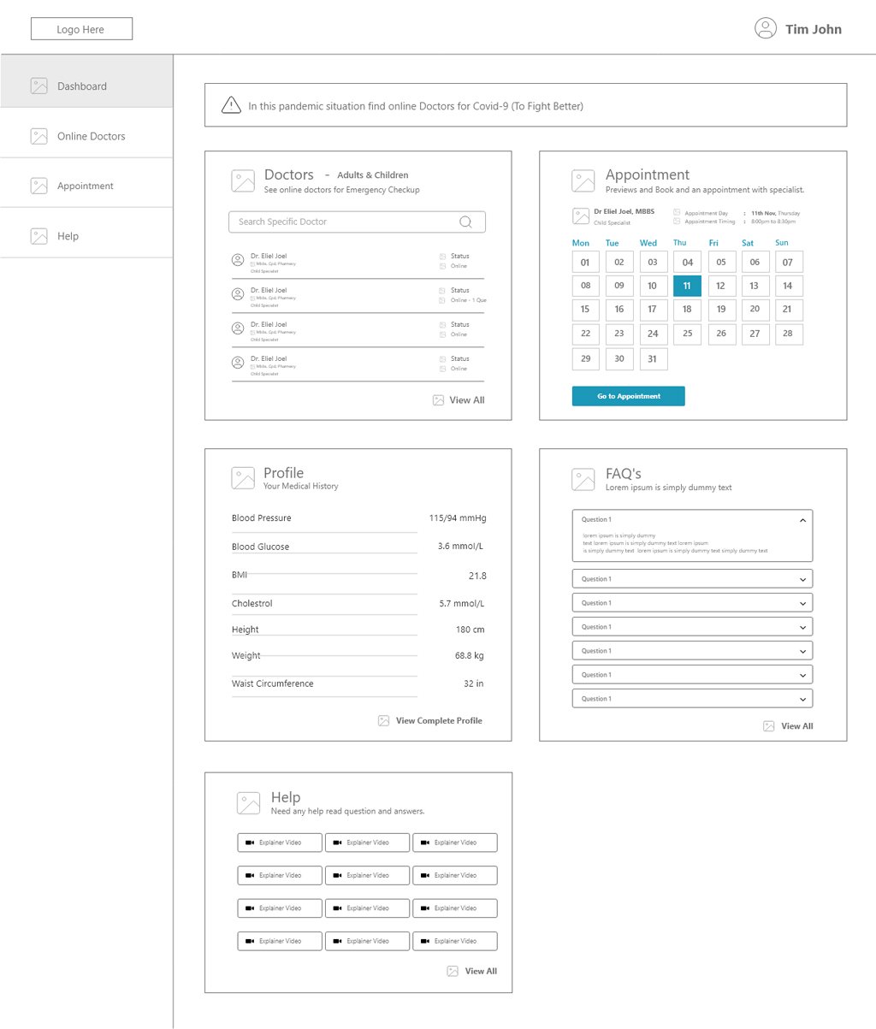Choose date 19 on the calendar
Viewport: 876px width, 1029px height.
721,310
